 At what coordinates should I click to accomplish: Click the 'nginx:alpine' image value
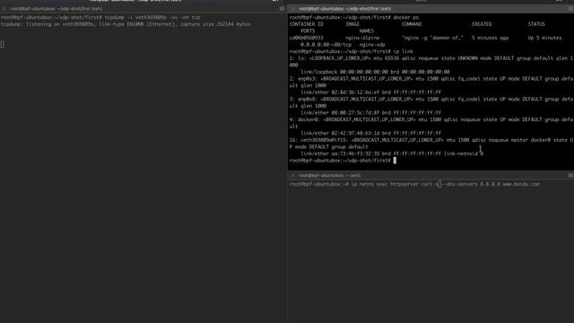(x=362, y=38)
